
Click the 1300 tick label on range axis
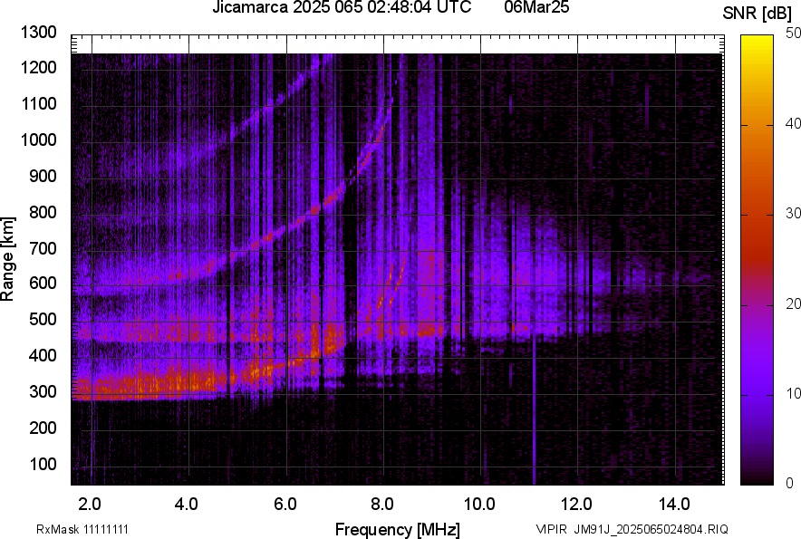[x=39, y=33]
